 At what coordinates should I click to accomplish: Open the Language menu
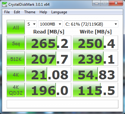click(x=59, y=12)
